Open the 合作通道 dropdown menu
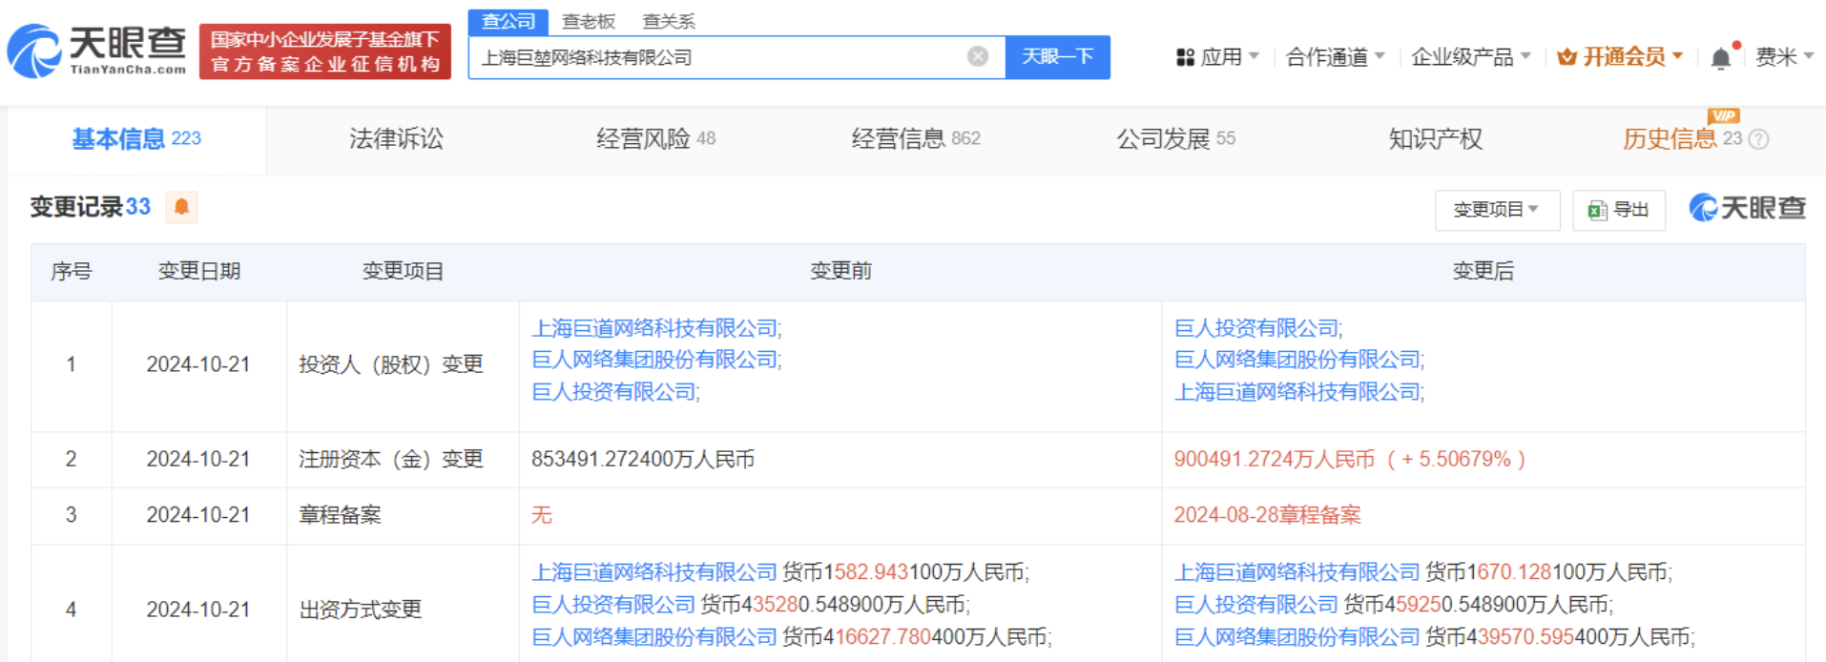Image resolution: width=1826 pixels, height=662 pixels. (1334, 58)
